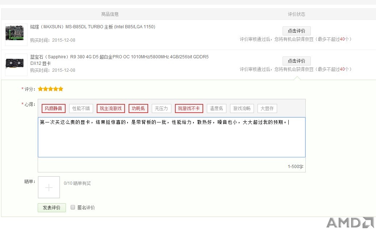The width and height of the screenshot is (376, 230).
Task: Toggle the 游戏流畅 tag
Action: 242,108
